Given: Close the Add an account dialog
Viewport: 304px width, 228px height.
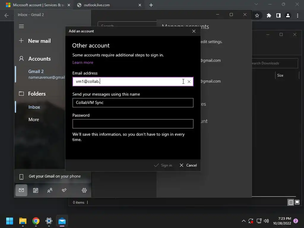Looking at the screenshot, I should click(x=194, y=31).
